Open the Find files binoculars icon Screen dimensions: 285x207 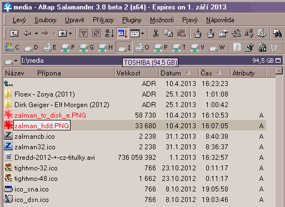point(277,33)
